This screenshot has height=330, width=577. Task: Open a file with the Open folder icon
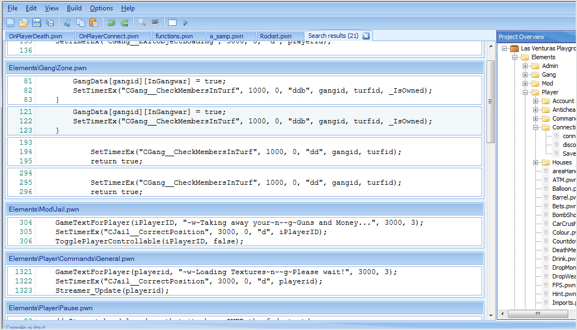click(24, 22)
